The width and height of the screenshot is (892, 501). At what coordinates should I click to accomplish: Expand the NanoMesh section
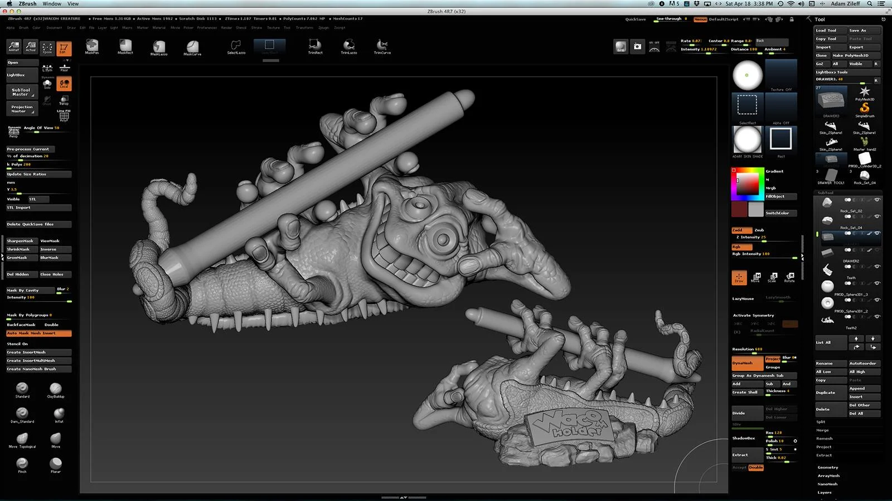click(828, 484)
